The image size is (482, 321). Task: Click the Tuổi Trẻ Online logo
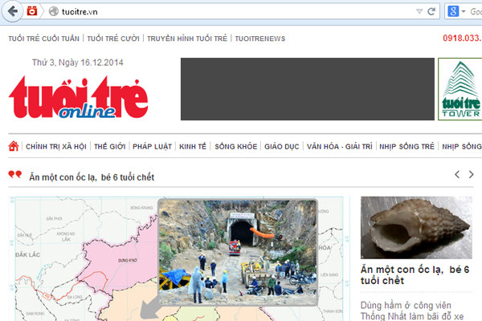pos(79,97)
